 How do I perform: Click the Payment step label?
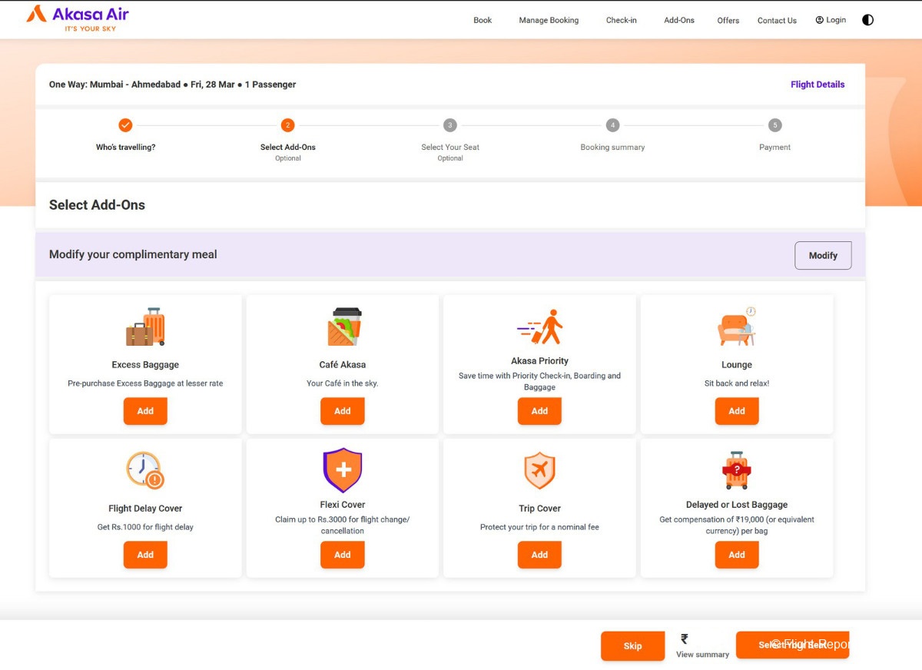pos(774,147)
